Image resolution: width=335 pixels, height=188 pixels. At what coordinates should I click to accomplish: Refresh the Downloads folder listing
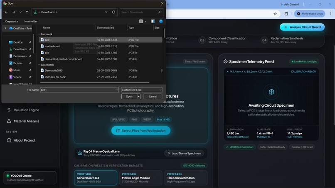(x=113, y=12)
